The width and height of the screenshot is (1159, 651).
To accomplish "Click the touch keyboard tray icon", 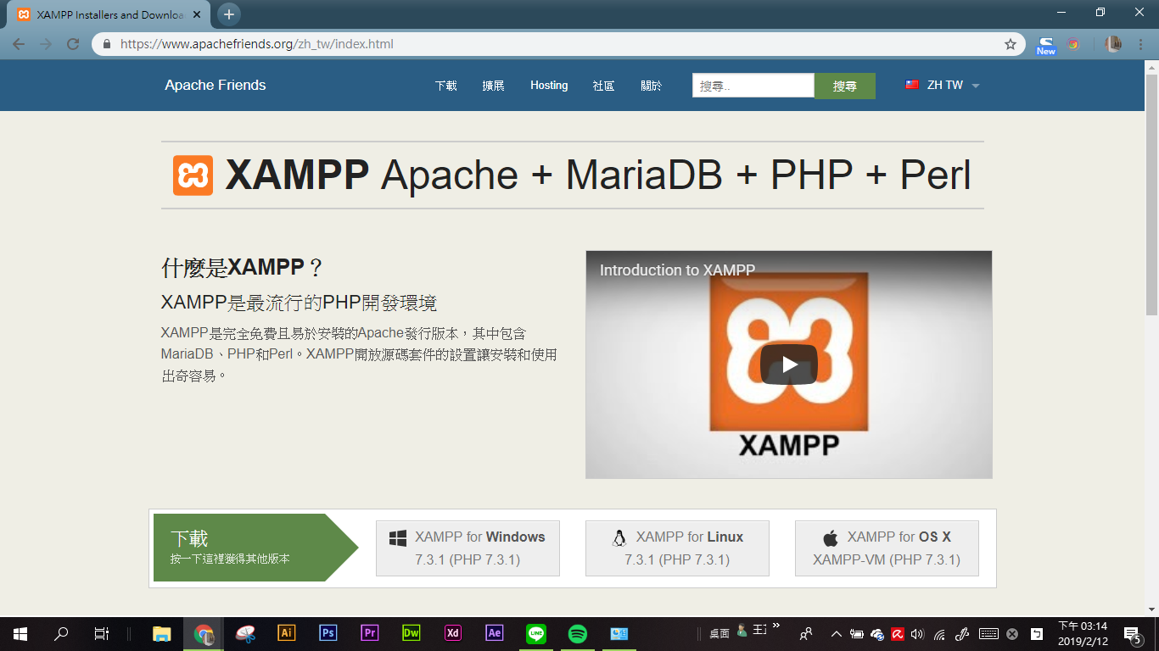I will tap(988, 633).
